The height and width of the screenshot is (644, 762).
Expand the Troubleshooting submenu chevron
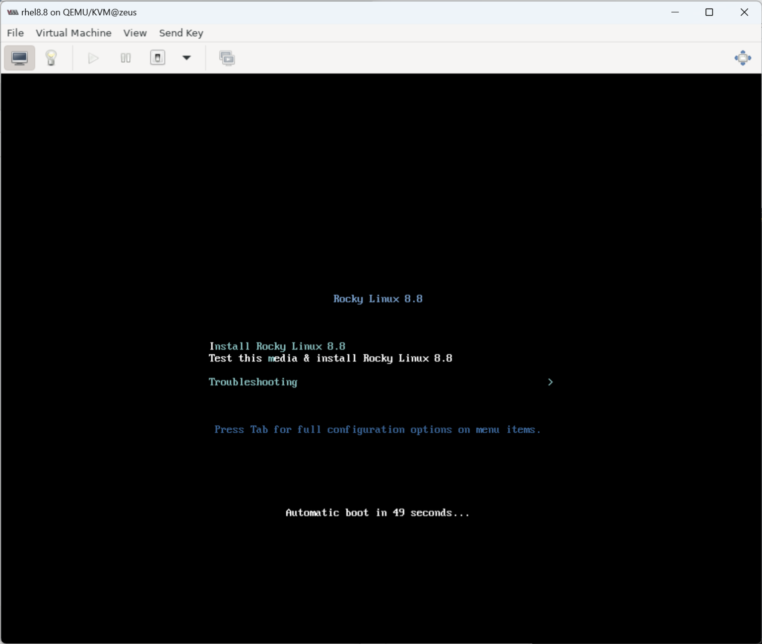coord(550,382)
